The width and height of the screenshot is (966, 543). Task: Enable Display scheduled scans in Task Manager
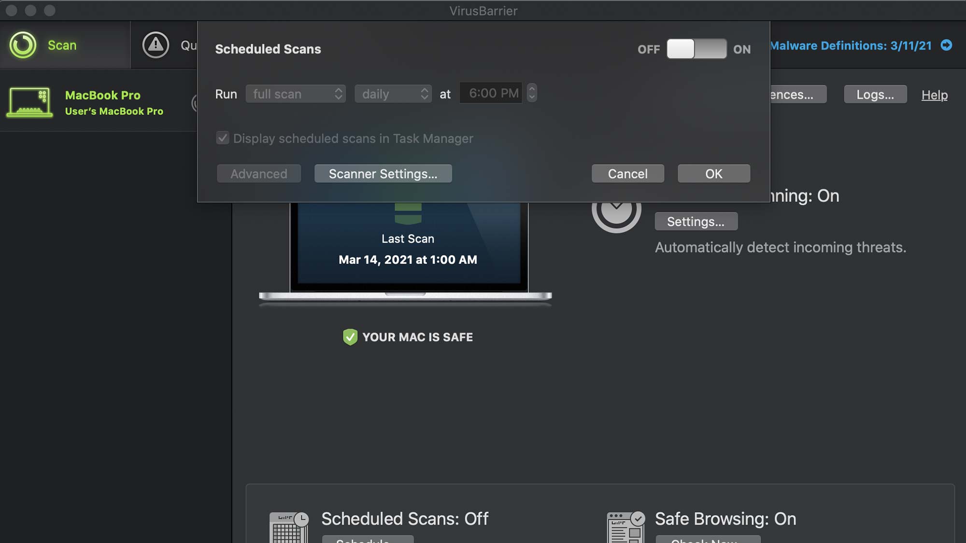(222, 139)
